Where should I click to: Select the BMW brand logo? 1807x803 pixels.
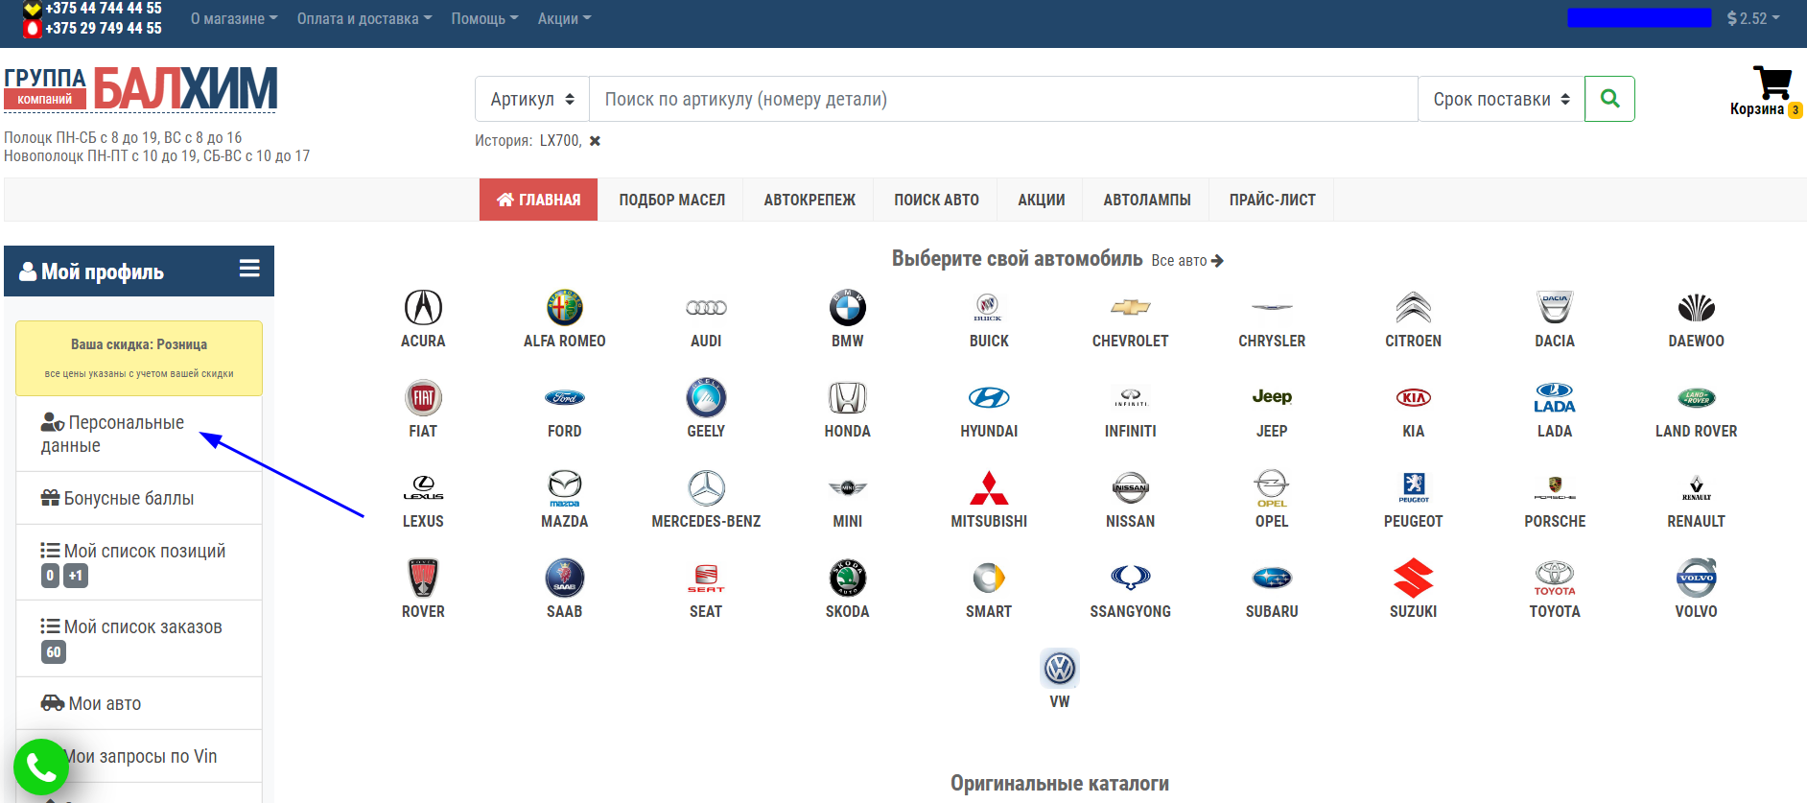click(847, 308)
